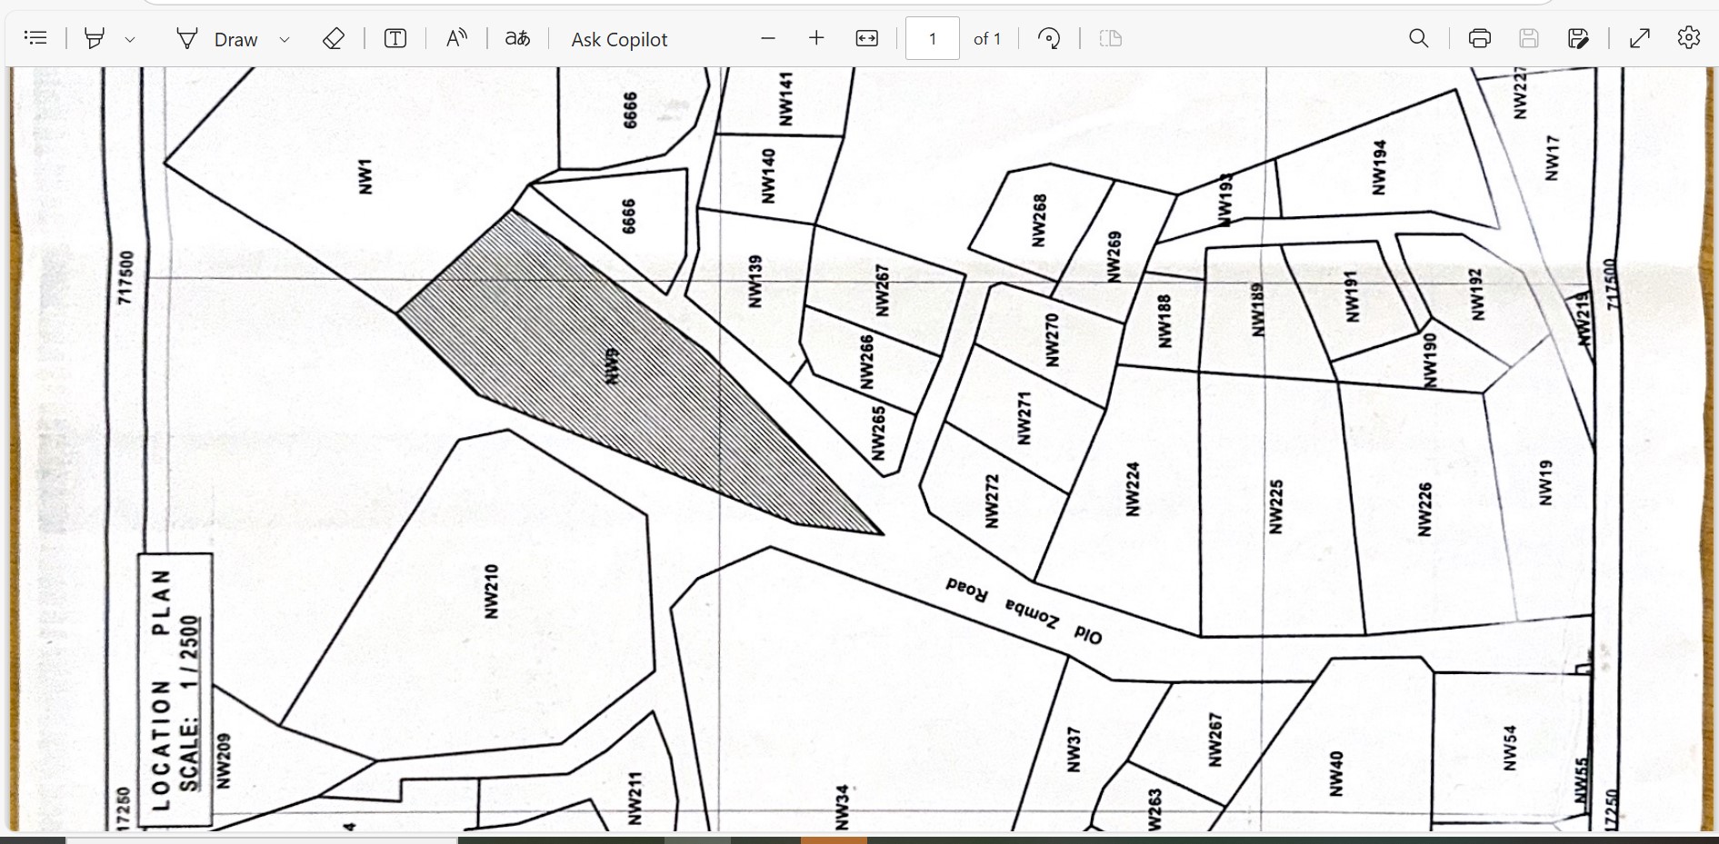
Task: Toggle Fit to width
Action: [x=867, y=38]
